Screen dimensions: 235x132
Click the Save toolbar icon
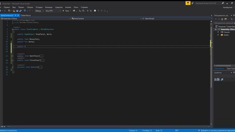pyautogui.click(x=17, y=11)
